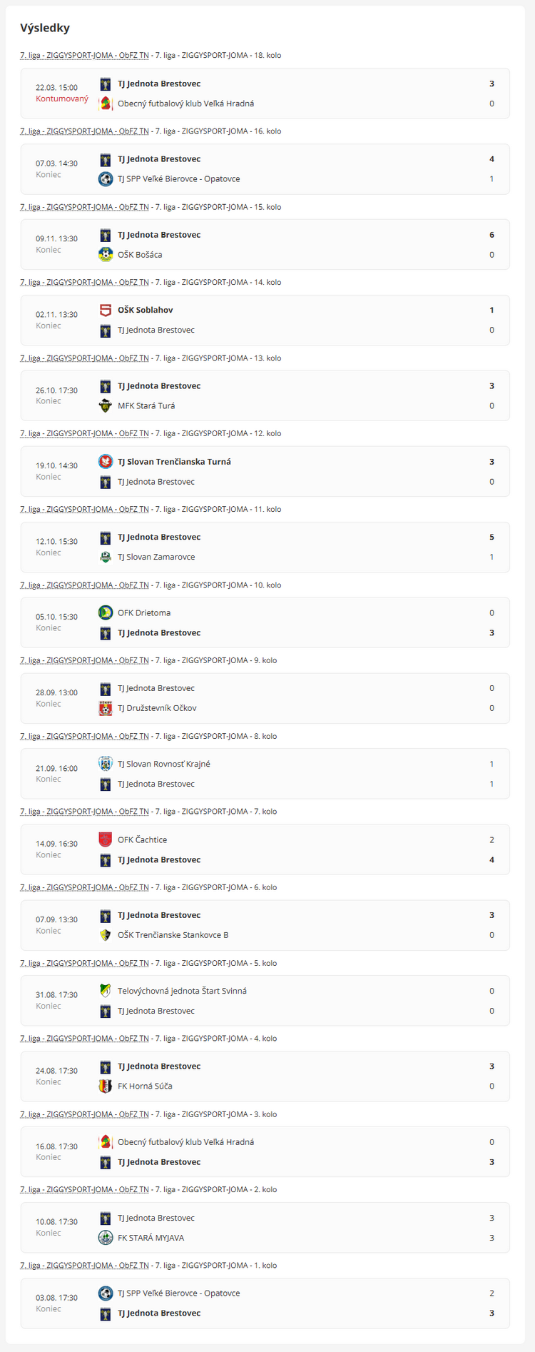Screen dimensions: 535x1352
Task: Click the OFK Drietoma club crest
Action: [106, 613]
